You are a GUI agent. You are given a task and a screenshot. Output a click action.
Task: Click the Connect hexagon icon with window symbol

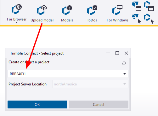click(x=149, y=6)
